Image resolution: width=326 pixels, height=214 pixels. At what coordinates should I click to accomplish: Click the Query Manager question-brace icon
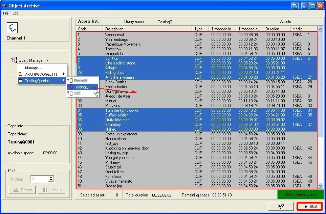click(x=14, y=60)
